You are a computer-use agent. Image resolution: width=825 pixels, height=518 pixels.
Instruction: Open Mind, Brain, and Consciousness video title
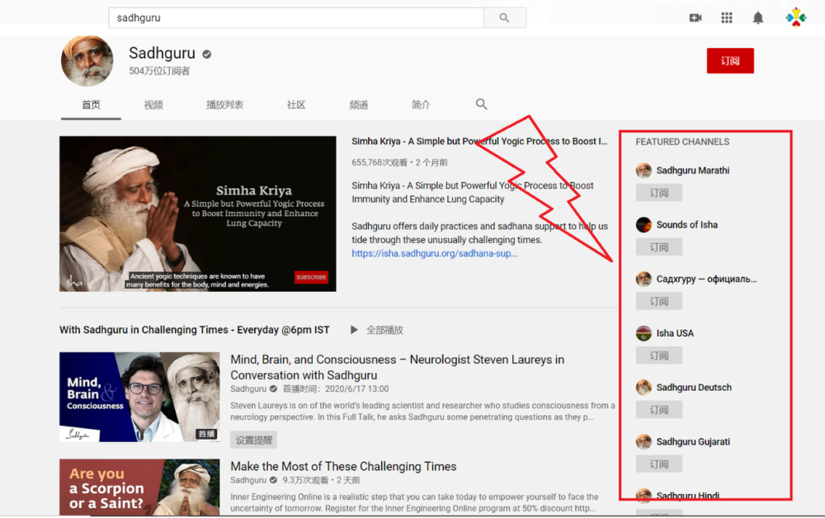398,367
